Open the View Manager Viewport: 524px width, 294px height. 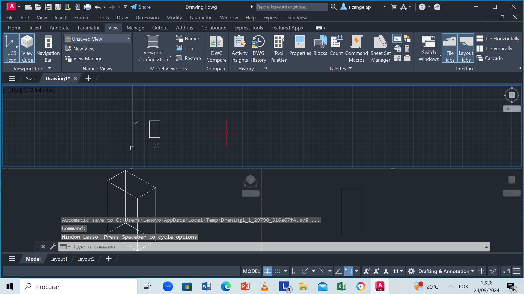(x=84, y=58)
